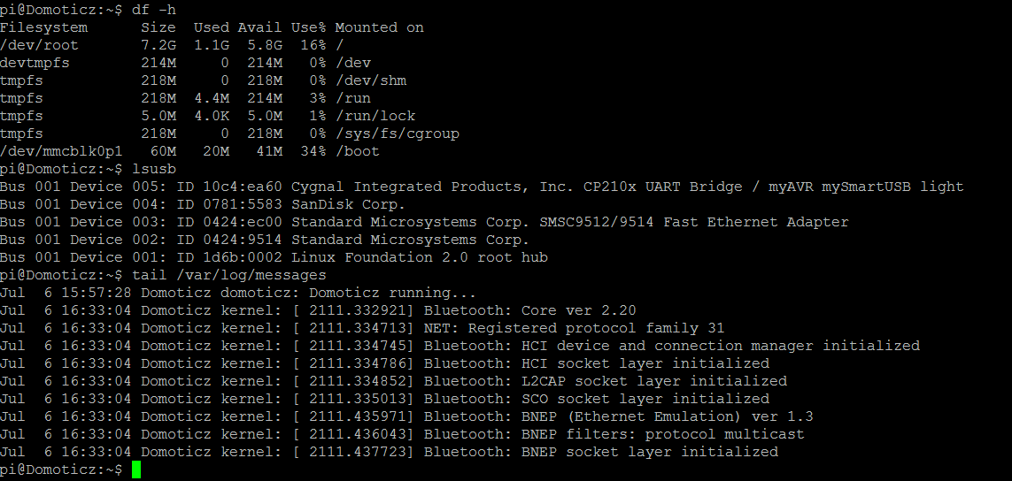Click the 'NET: Registered protocol family 31' text
The width and height of the screenshot is (1012, 481).
pos(574,328)
